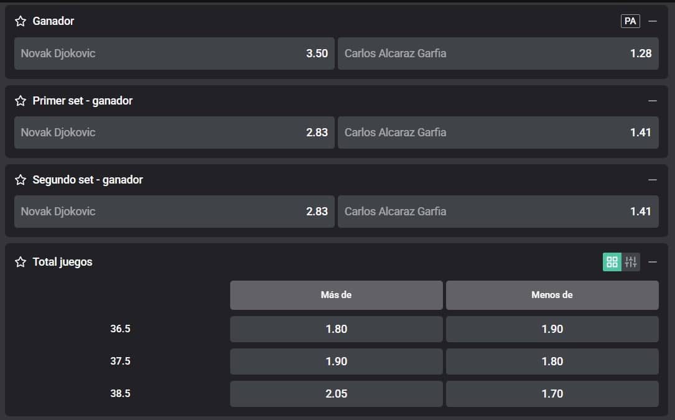Choose Alcaraz as second set winner
The width and height of the screenshot is (675, 420).
click(498, 212)
